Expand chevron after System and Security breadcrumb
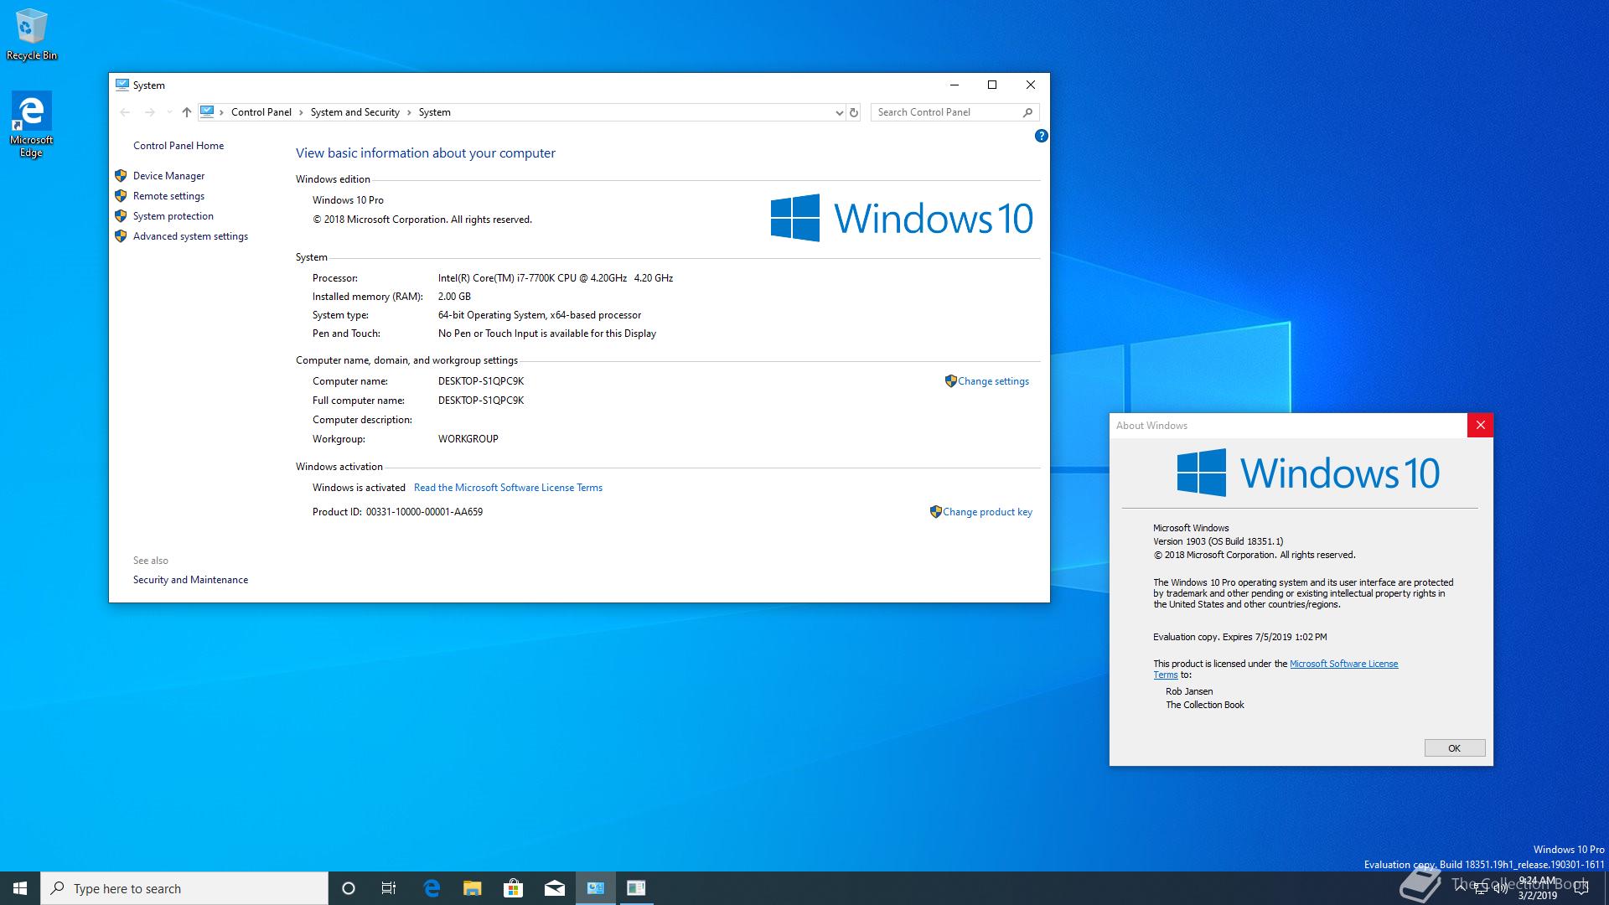The image size is (1609, 905). [409, 112]
